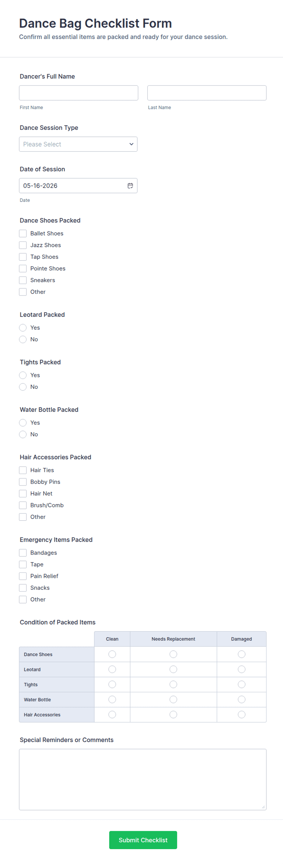This screenshot has height=864, width=283.
Task: Mark Leotard as Needs Replacement
Action: (173, 669)
